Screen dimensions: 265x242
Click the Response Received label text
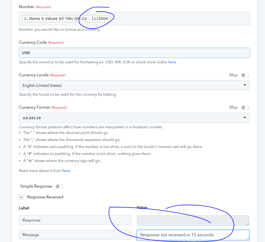(45, 197)
